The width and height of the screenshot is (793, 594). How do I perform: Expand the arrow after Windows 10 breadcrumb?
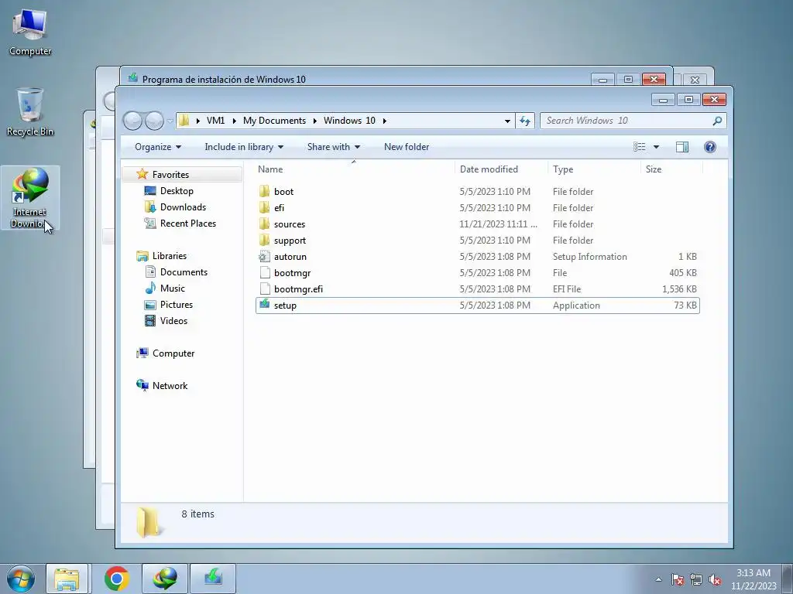[x=385, y=121]
